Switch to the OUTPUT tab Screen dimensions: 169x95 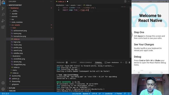(74, 63)
